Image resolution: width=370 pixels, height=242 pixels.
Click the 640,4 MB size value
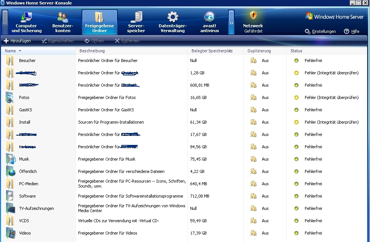[x=199, y=184]
